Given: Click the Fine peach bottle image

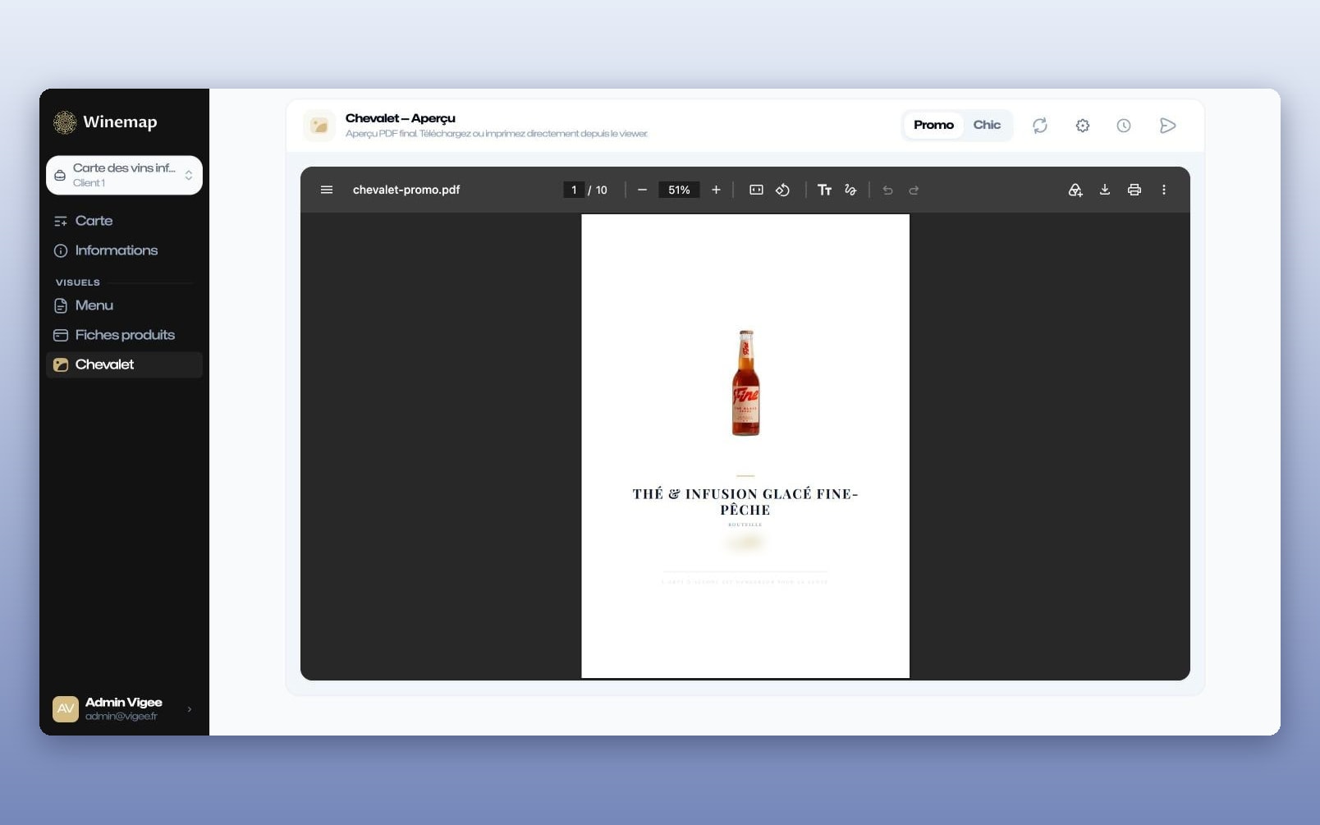Looking at the screenshot, I should [745, 383].
